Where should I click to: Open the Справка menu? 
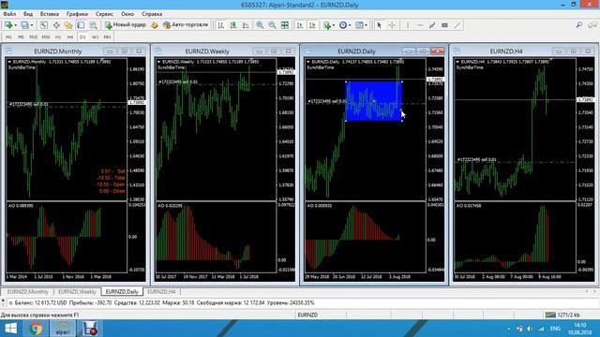coord(152,14)
